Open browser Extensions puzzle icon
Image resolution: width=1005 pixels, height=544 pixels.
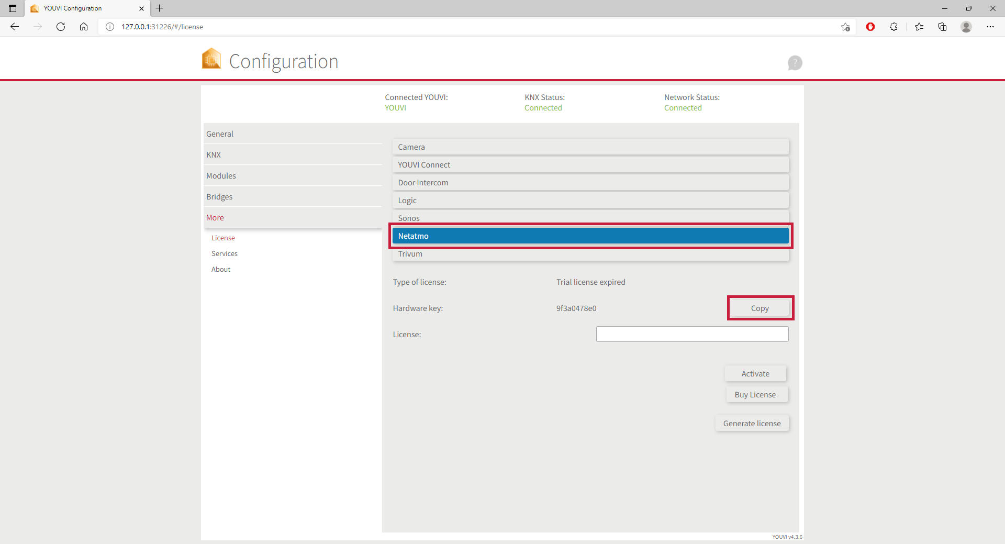894,27
